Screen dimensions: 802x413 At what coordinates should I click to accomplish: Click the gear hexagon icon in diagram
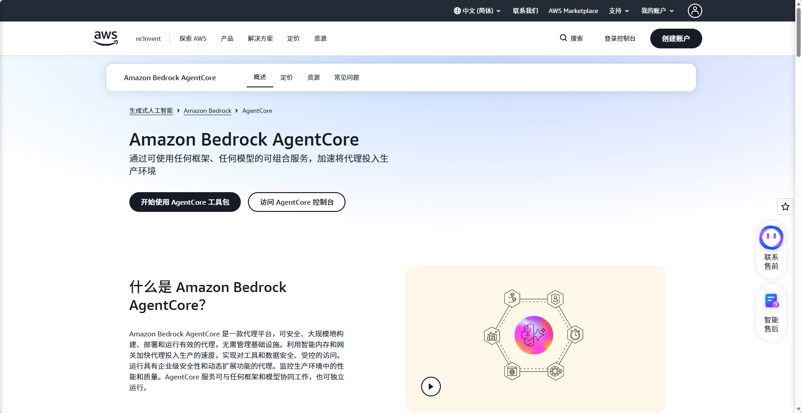(555, 371)
